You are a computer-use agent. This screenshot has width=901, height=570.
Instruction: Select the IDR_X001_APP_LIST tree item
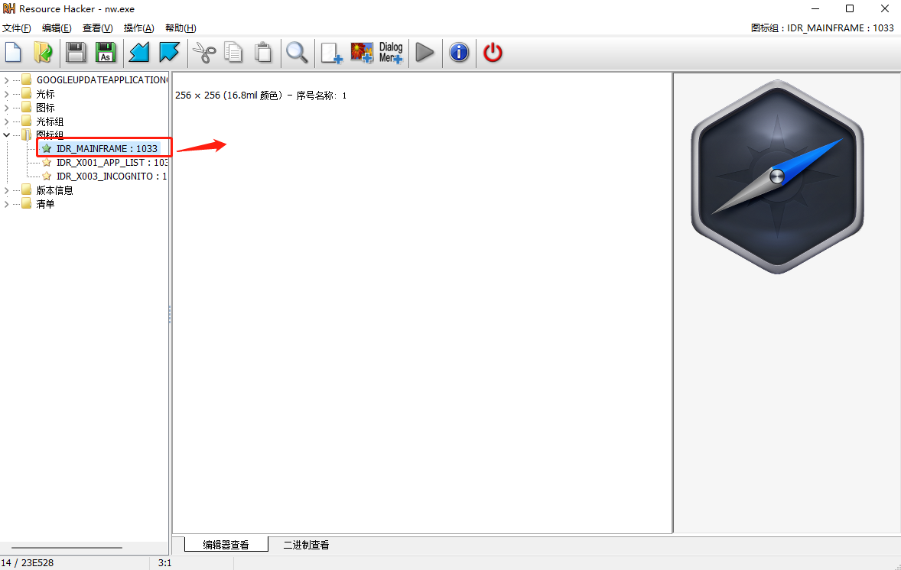point(112,163)
